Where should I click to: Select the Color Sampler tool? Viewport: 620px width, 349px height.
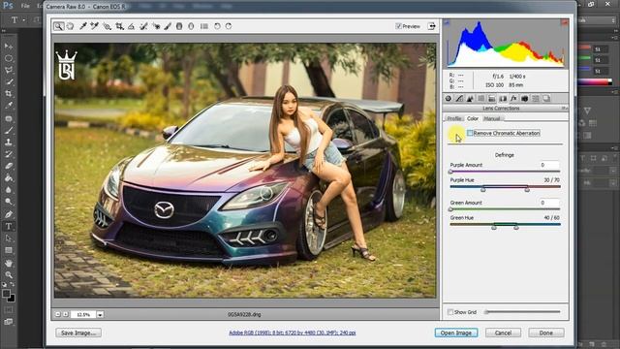tap(95, 26)
